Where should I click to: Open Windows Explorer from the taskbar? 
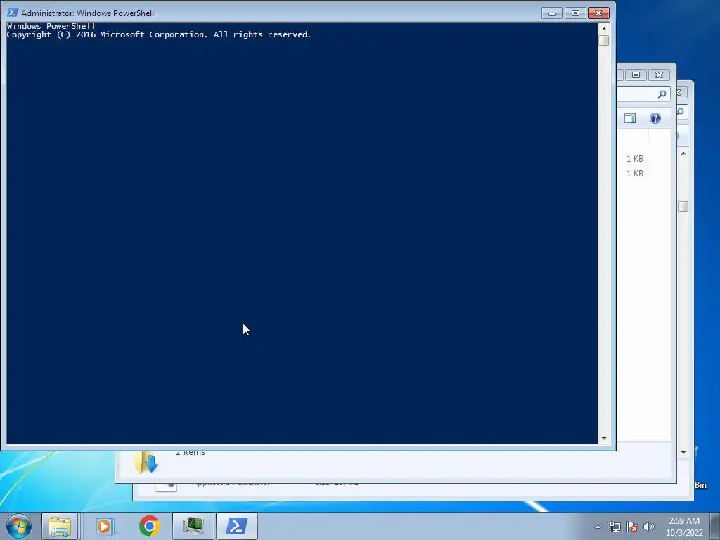coord(60,526)
